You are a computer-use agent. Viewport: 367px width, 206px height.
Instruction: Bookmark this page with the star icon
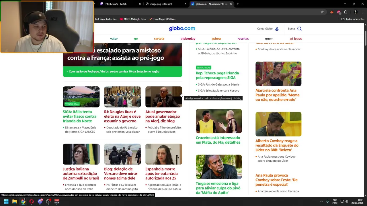pos(322,12)
